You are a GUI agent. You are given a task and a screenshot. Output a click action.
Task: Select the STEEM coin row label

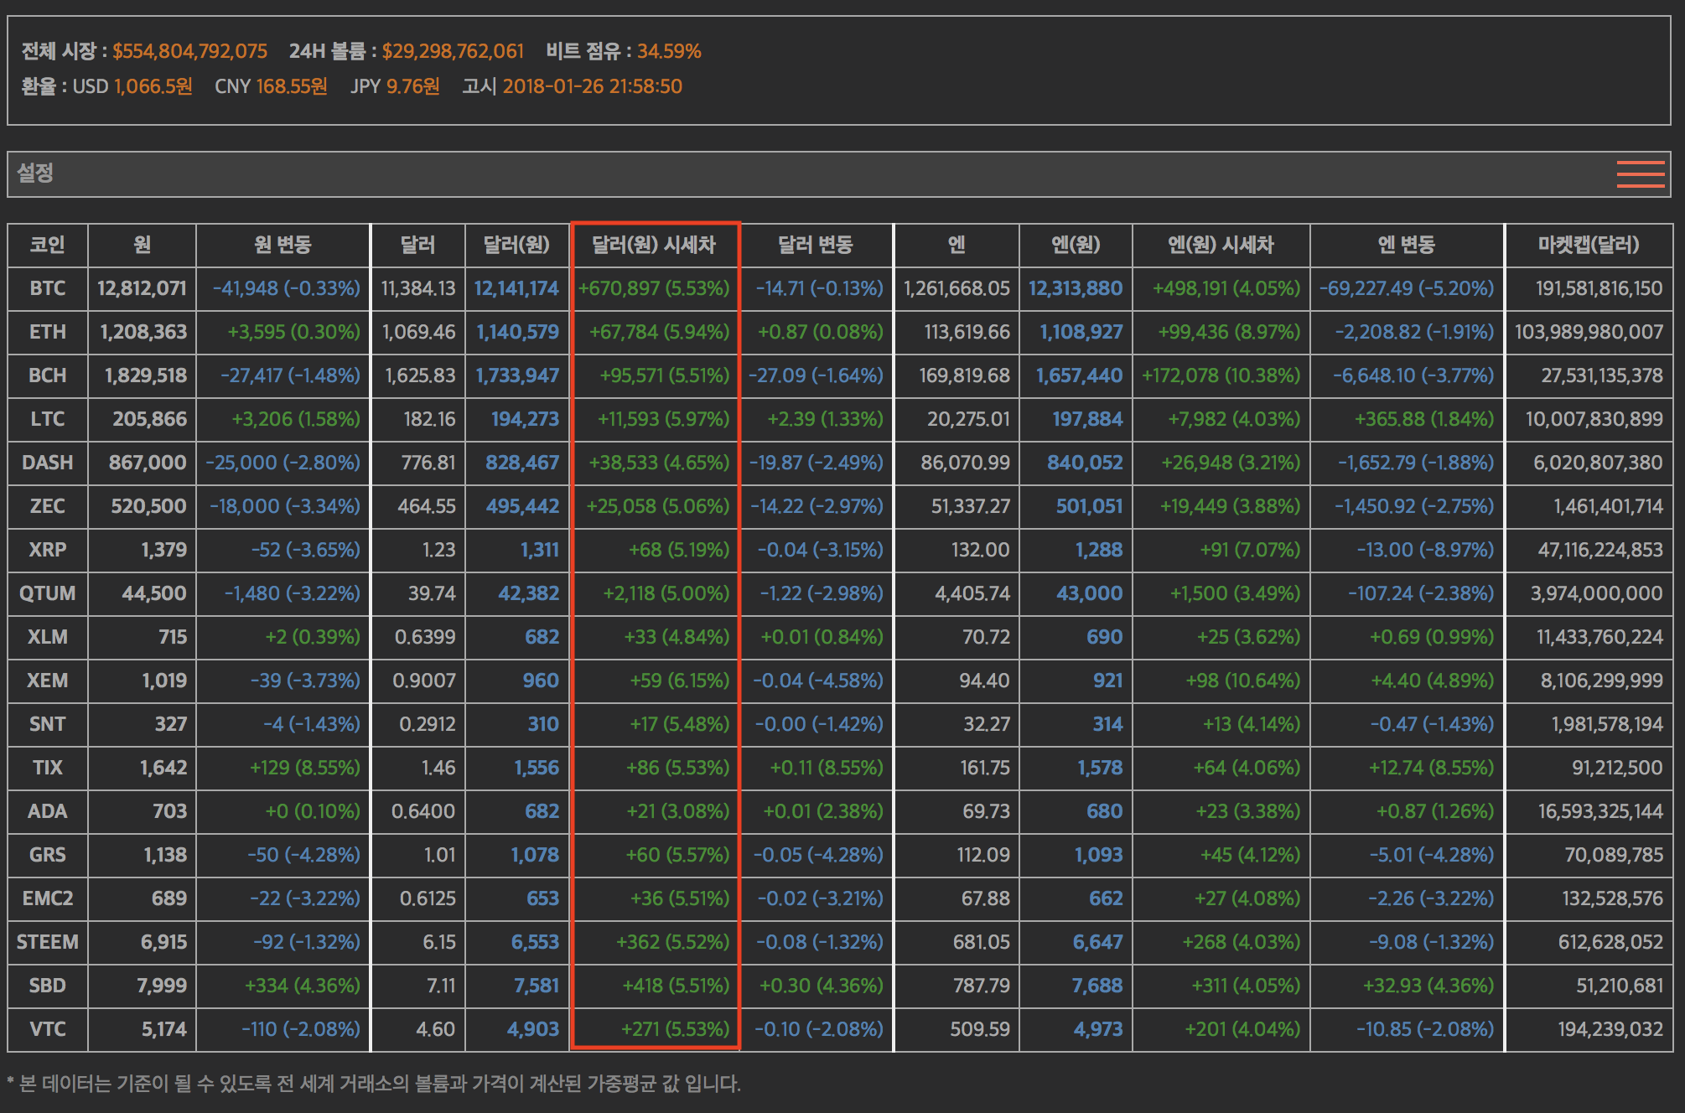tap(48, 942)
